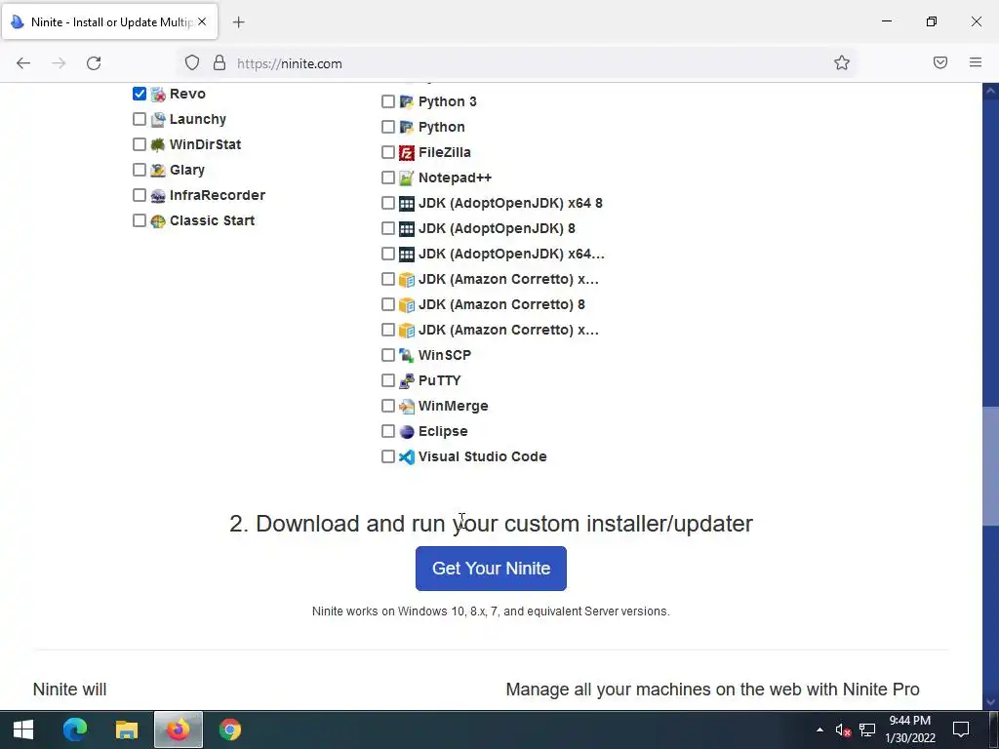Image resolution: width=999 pixels, height=749 pixels.
Task: Click the Notepad++ icon
Action: point(407,177)
